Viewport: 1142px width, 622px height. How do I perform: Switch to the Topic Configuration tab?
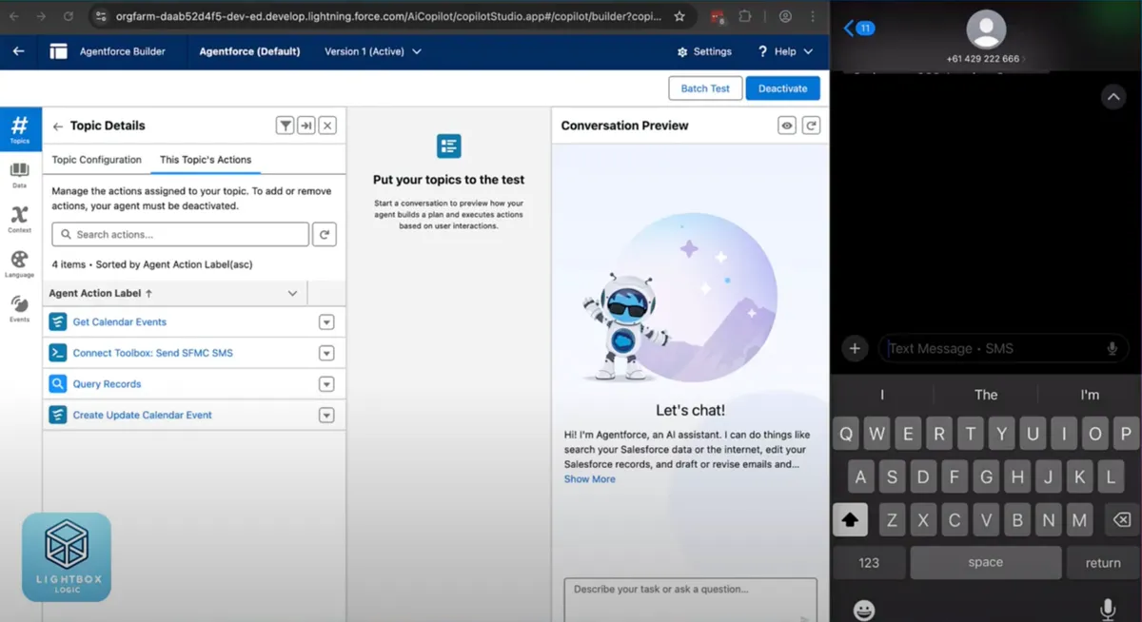click(96, 160)
